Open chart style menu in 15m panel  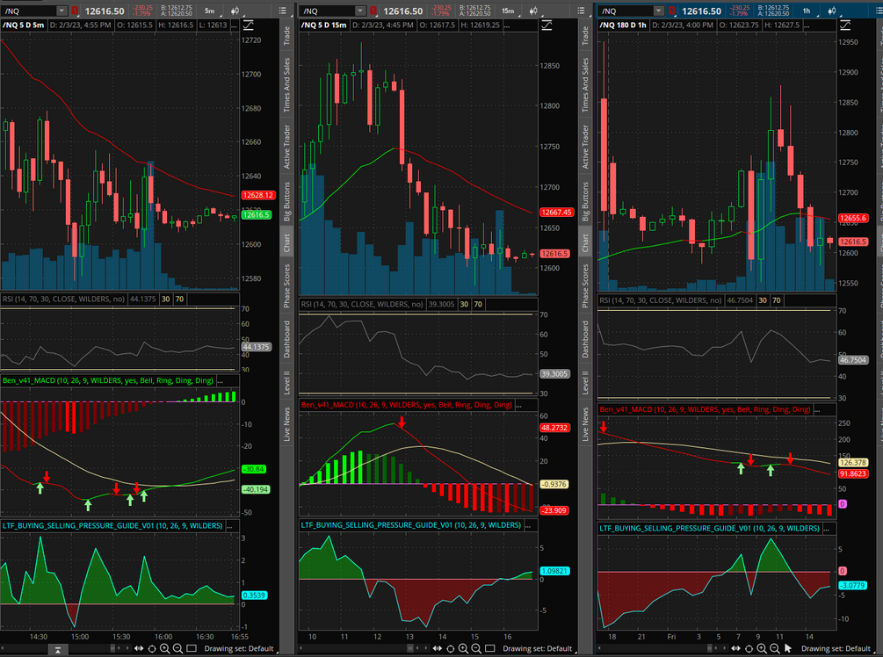point(533,11)
